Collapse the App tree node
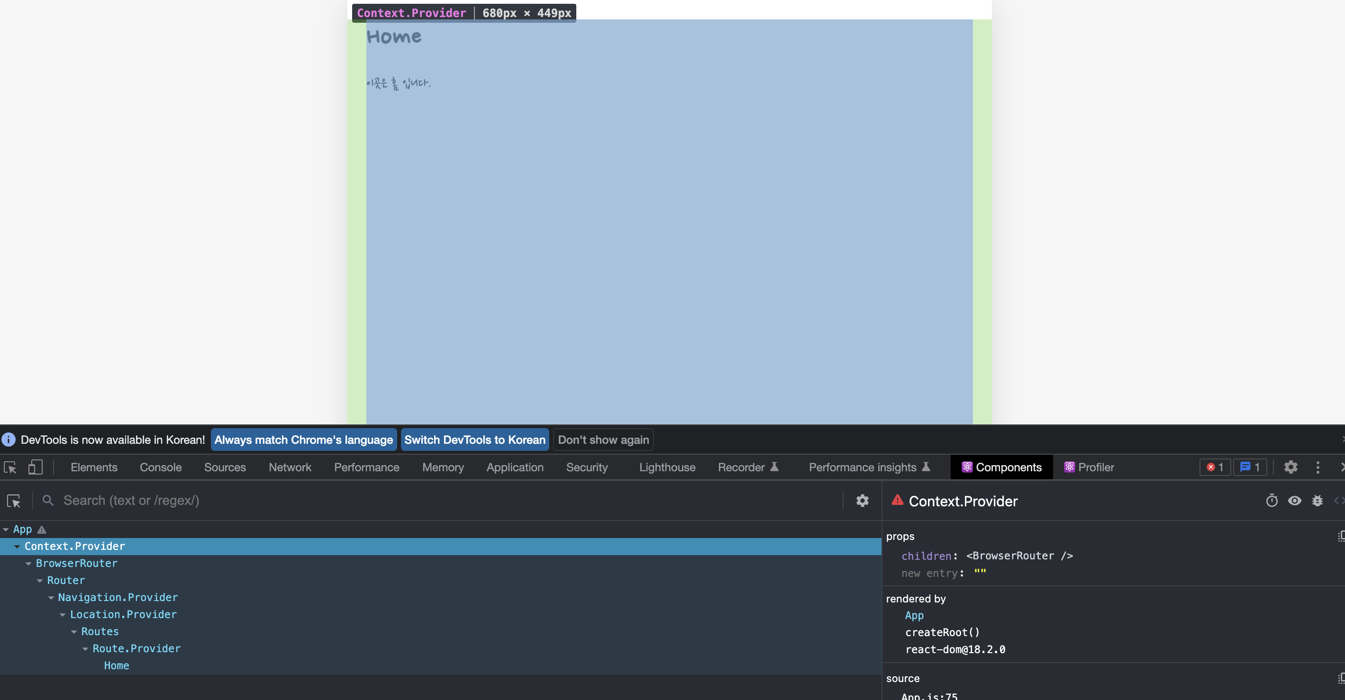1345x700 pixels. 6,529
